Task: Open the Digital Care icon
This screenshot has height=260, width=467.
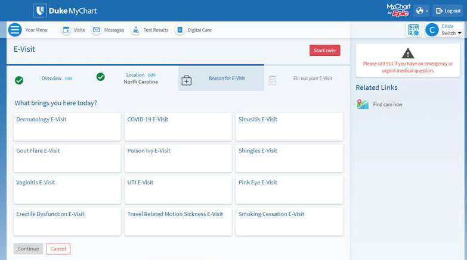Action: click(180, 30)
